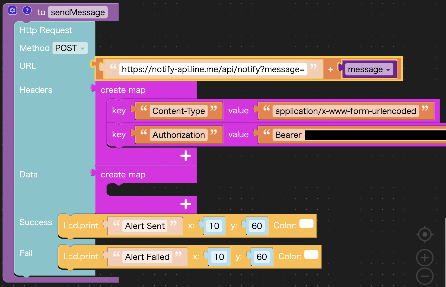Click the y value 60 on Alert Failed block

pyautogui.click(x=262, y=257)
